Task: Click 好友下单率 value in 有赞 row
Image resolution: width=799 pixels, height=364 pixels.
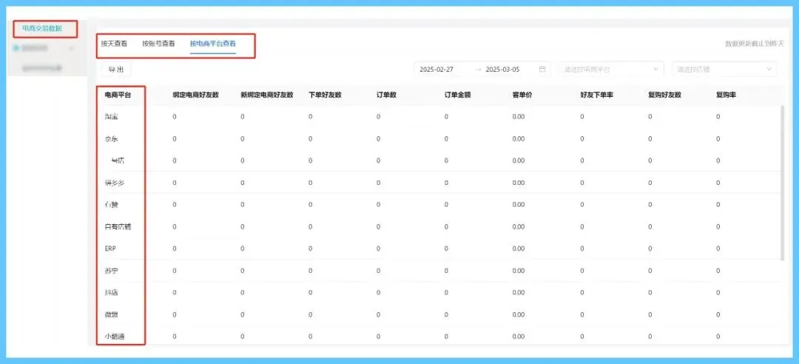Action: tap(582, 205)
